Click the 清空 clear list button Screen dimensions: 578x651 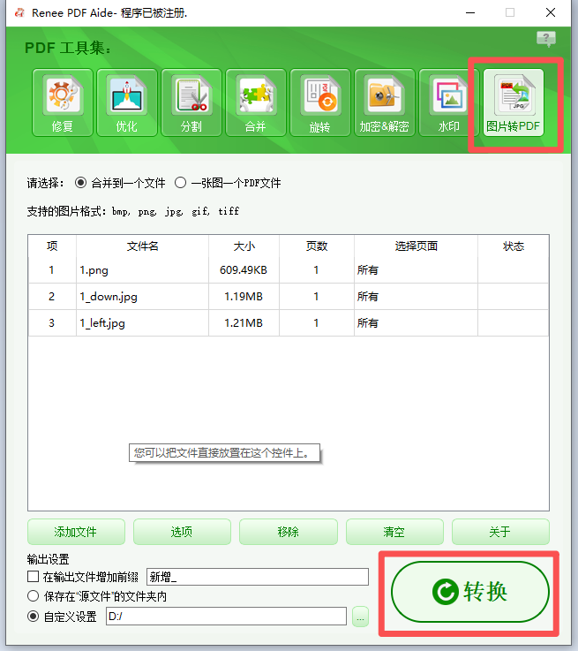(394, 532)
